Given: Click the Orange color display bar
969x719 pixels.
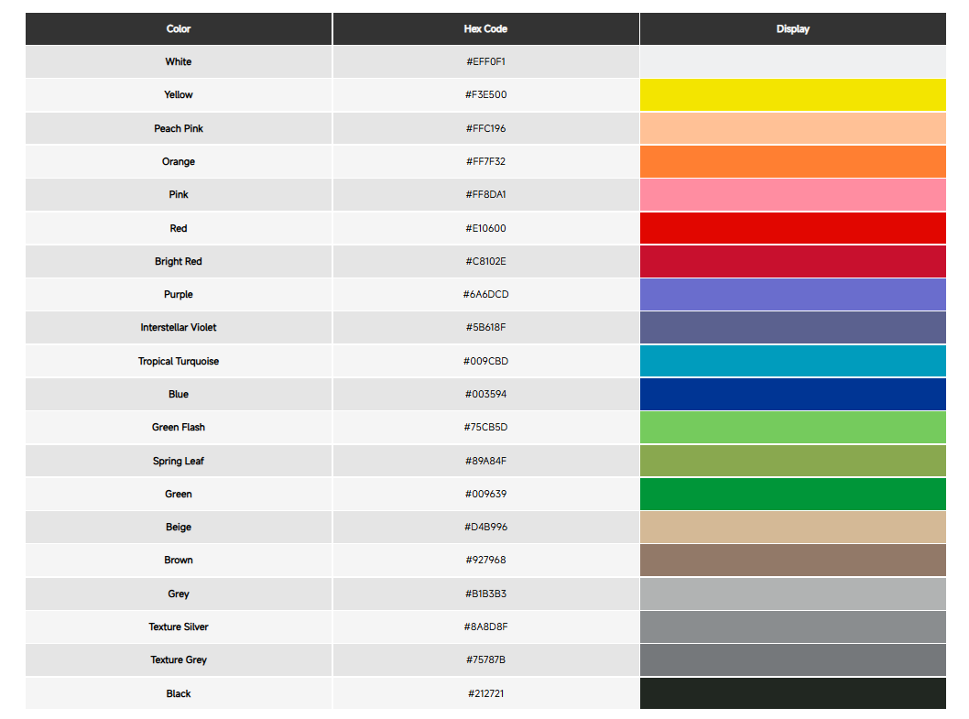Looking at the screenshot, I should [x=792, y=162].
